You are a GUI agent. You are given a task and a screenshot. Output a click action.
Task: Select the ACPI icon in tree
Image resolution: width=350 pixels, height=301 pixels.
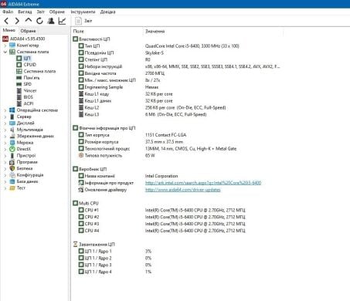(19, 103)
